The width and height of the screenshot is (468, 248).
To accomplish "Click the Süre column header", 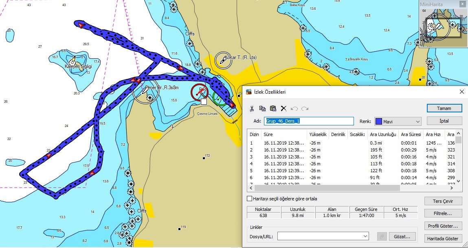I will [x=284, y=135].
